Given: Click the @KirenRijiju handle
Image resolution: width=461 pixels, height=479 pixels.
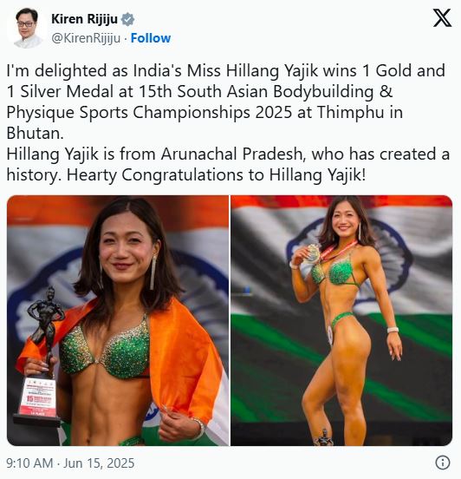Looking at the screenshot, I should tap(86, 38).
